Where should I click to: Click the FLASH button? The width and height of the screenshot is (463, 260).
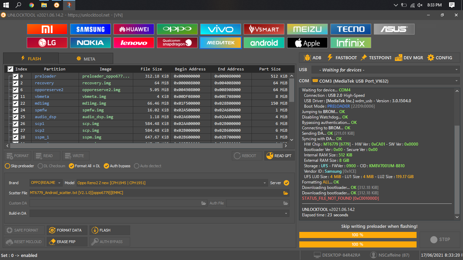(x=109, y=230)
